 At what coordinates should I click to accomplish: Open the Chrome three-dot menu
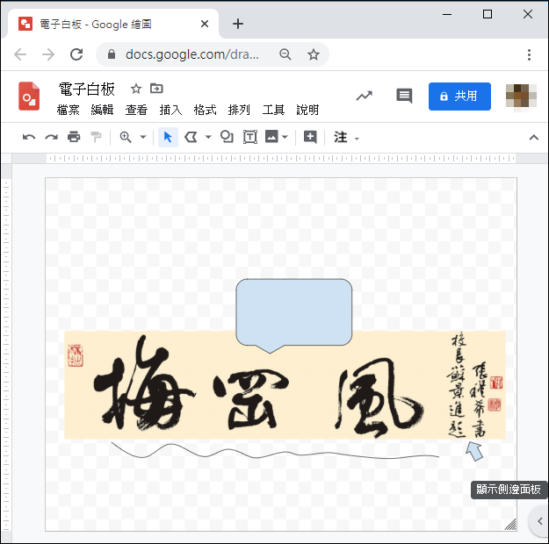(529, 54)
